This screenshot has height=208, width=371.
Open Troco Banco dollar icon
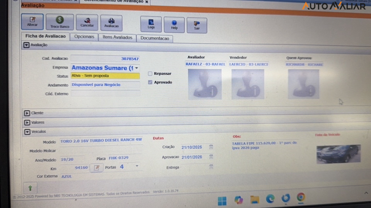point(60,22)
